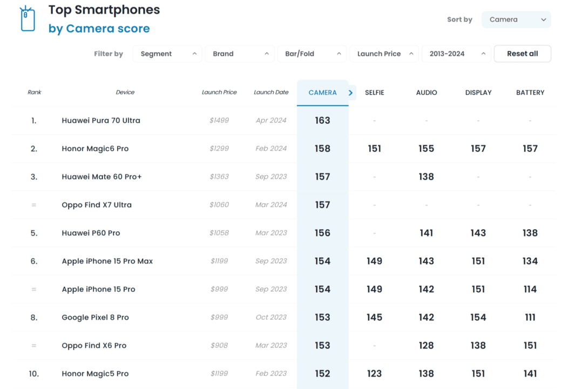This screenshot has width=568, height=389.
Task: Expand the Bar/Fold filter
Action: pyautogui.click(x=312, y=53)
